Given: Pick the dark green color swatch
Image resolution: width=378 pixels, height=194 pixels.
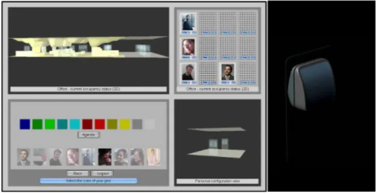Looking at the screenshot, I should (37, 124).
